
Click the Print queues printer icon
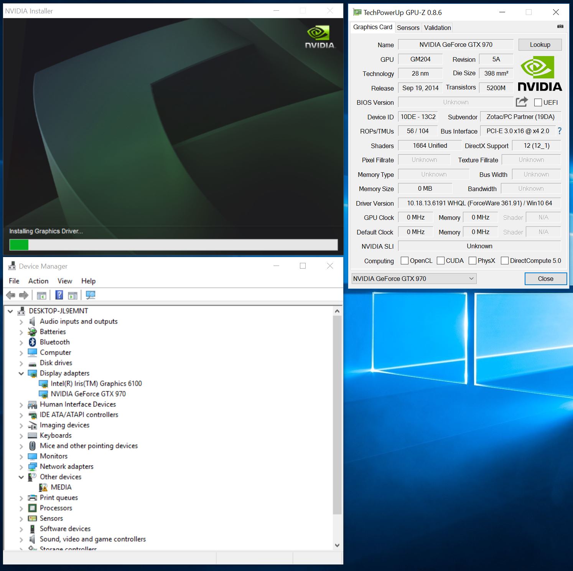33,498
